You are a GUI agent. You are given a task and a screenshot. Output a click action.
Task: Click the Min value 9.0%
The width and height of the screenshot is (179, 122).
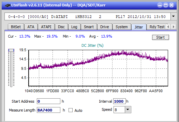(x=80, y=36)
